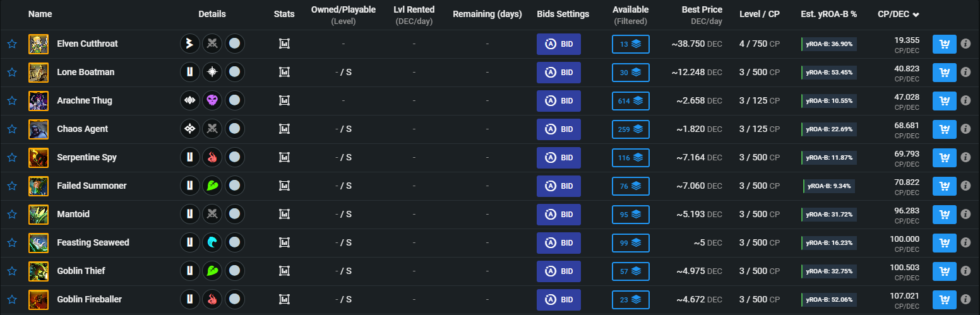
Task: Show info for Serpentine Spy row
Action: coord(965,158)
